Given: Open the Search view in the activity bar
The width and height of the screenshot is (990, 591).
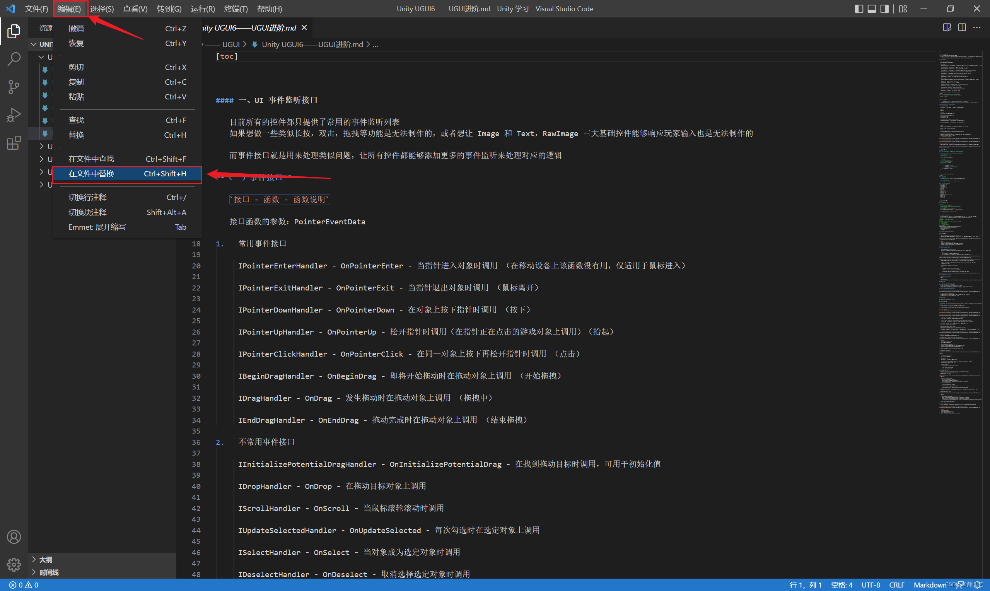Looking at the screenshot, I should [x=14, y=59].
